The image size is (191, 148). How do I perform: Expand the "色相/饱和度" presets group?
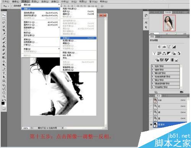(x=152, y=76)
